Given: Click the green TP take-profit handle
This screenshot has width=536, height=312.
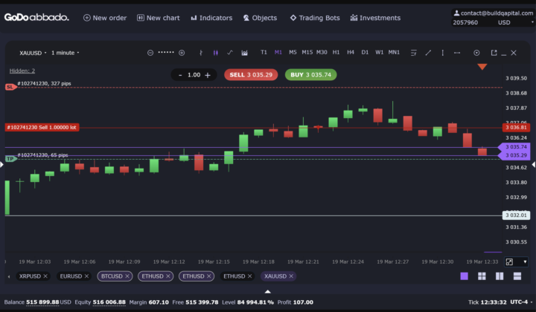Looking at the screenshot, I should click(x=10, y=159).
